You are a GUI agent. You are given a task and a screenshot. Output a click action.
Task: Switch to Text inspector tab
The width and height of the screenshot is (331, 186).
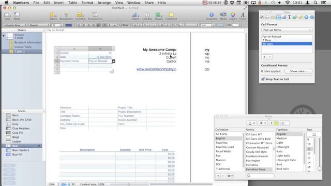click(x=290, y=17)
